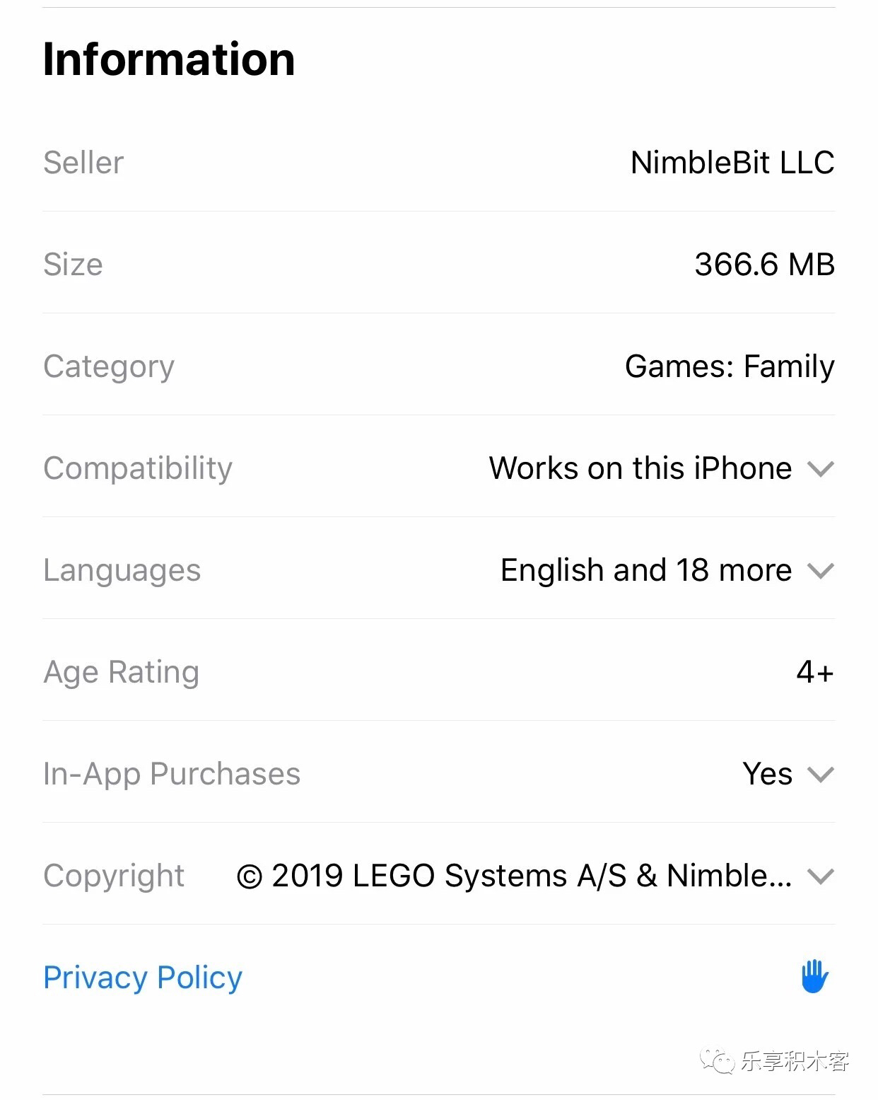Open the Privacy Policy link
The height and width of the screenshot is (1100, 878).
(x=143, y=978)
